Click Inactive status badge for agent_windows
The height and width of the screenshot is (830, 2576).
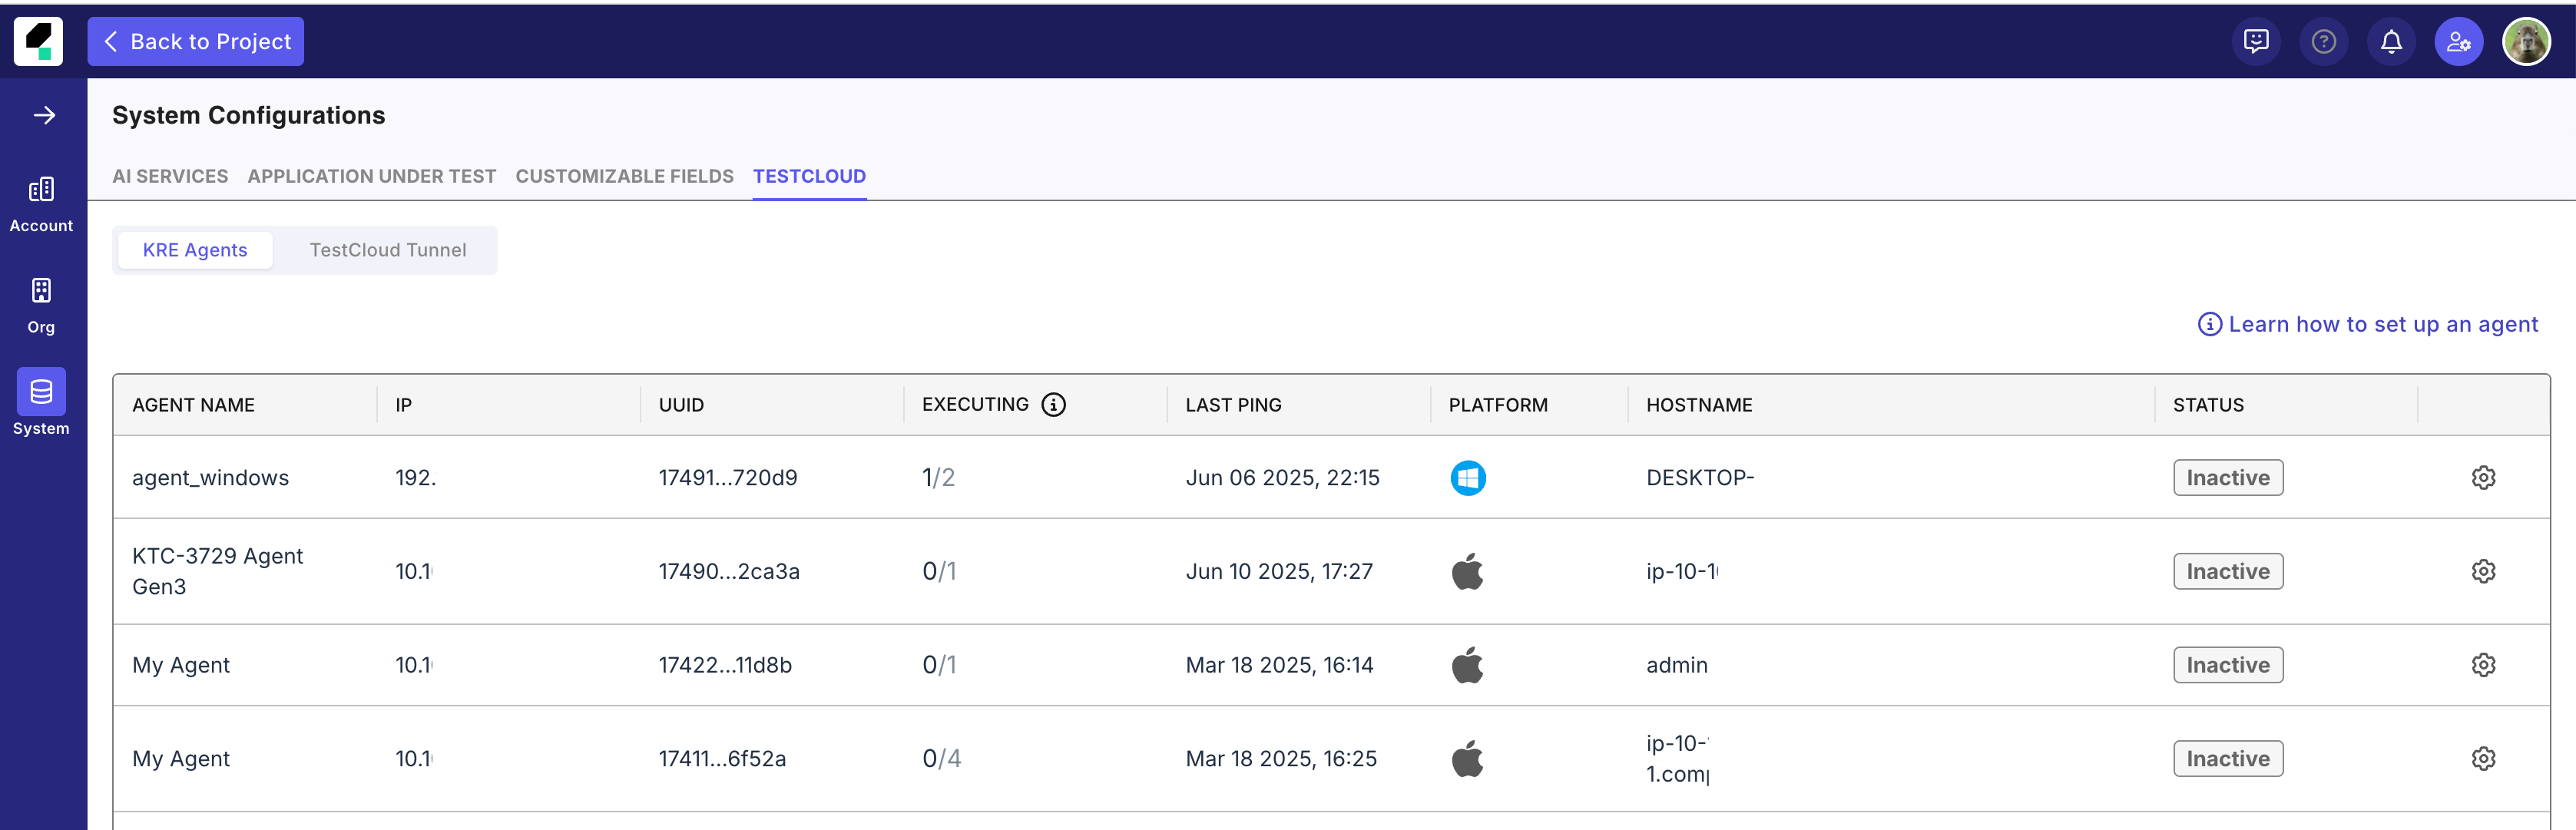tap(2228, 477)
